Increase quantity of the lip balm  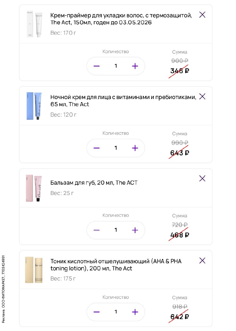[135, 230]
